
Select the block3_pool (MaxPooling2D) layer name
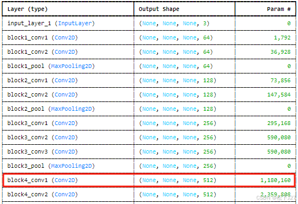51,166
